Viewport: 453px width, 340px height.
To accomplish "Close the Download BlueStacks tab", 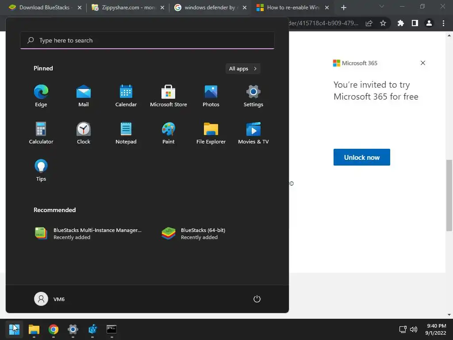I will [80, 8].
